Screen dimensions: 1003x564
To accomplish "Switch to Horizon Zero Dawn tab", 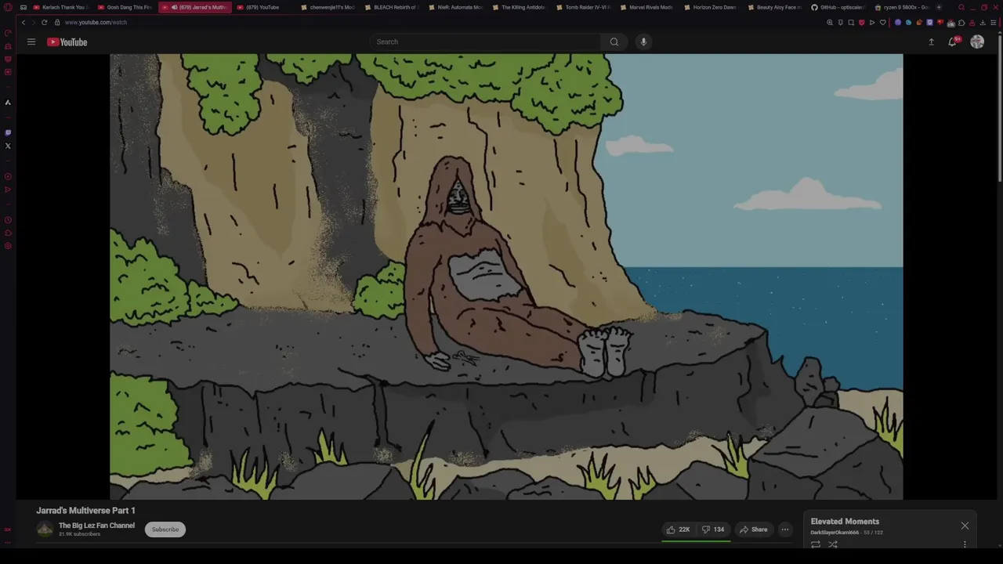I will coord(711,7).
